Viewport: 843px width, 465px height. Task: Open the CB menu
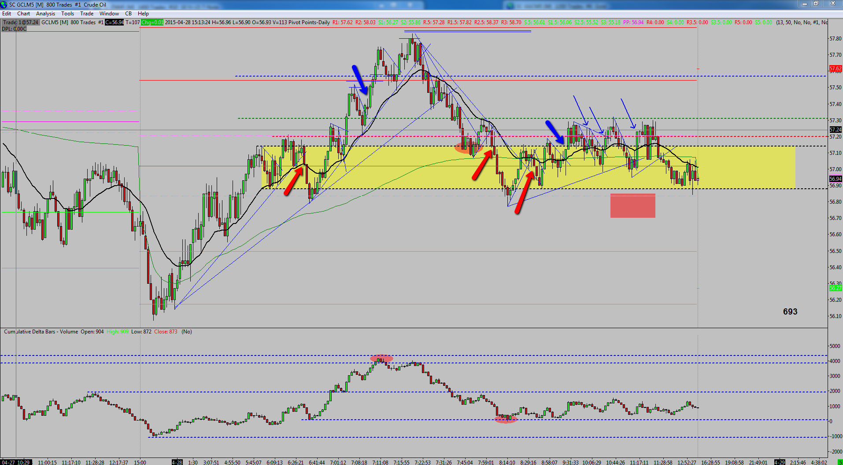[129, 14]
